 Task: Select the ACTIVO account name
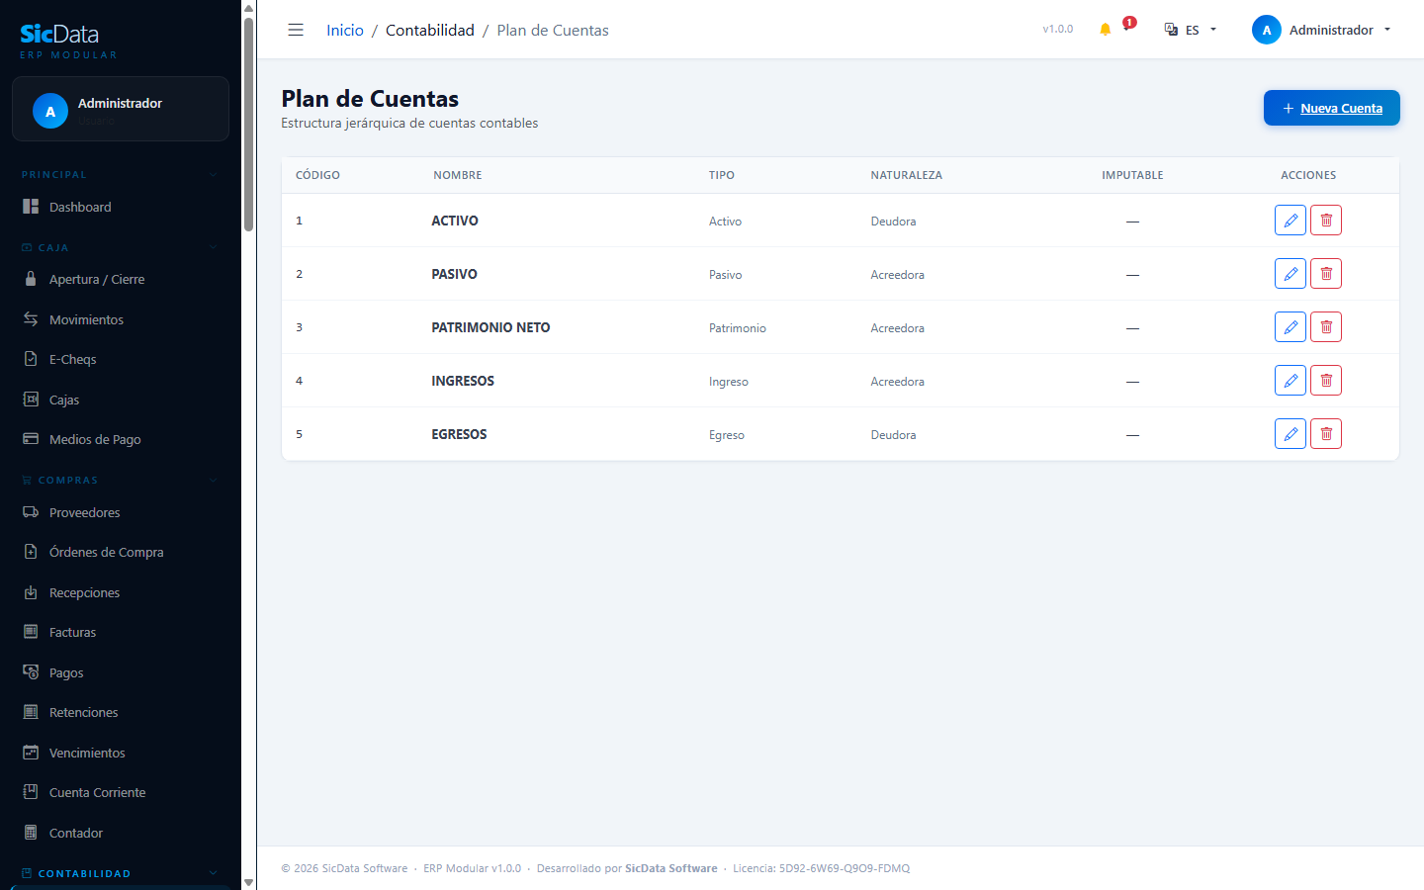click(x=455, y=221)
